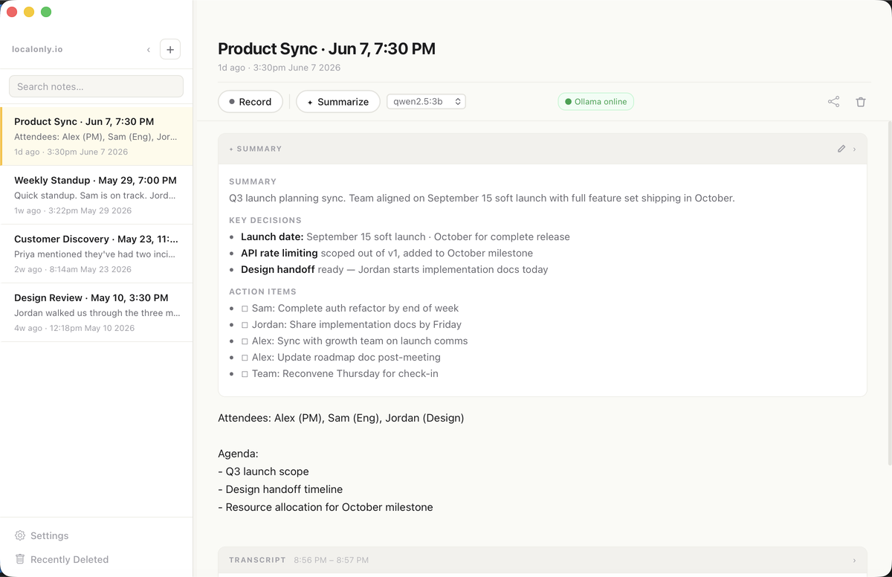
Task: Check Sam: Complete auth refactor item
Action: pos(245,308)
